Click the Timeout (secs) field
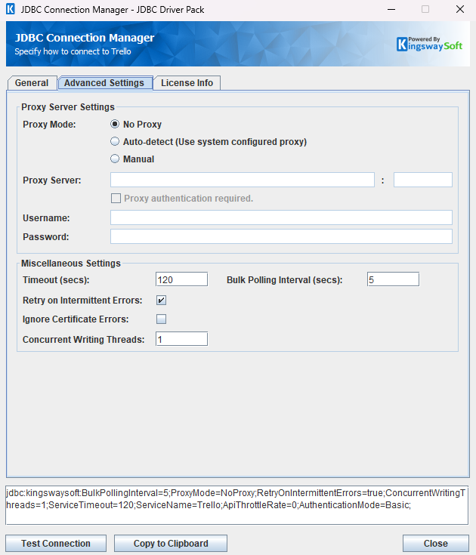The image size is (476, 555). 181,279
